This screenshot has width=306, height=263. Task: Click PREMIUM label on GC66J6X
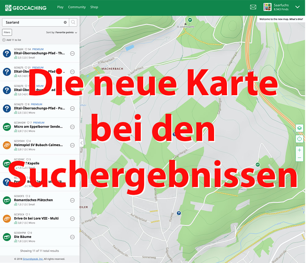pos(38,49)
